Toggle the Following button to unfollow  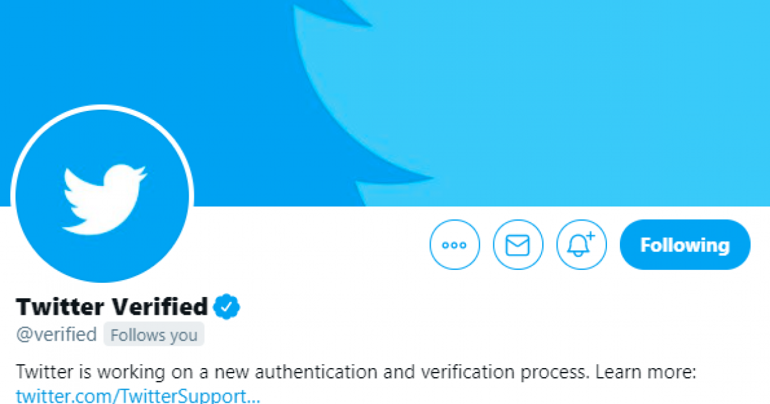pos(685,245)
